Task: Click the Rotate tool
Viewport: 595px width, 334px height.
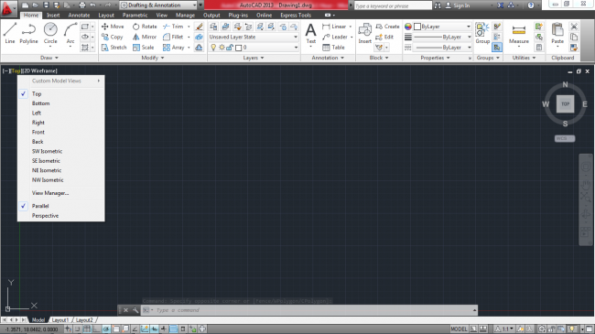Action: point(145,27)
